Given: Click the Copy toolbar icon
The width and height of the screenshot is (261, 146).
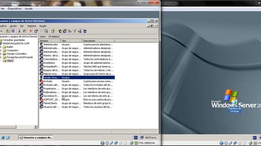Looking at the screenshot, I should 24,31.
